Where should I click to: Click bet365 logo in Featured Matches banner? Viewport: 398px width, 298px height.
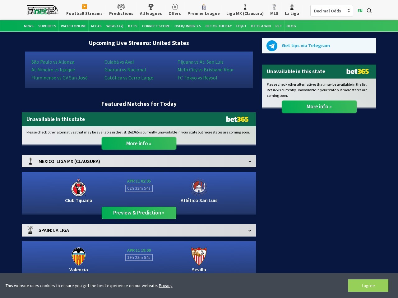pyautogui.click(x=237, y=119)
